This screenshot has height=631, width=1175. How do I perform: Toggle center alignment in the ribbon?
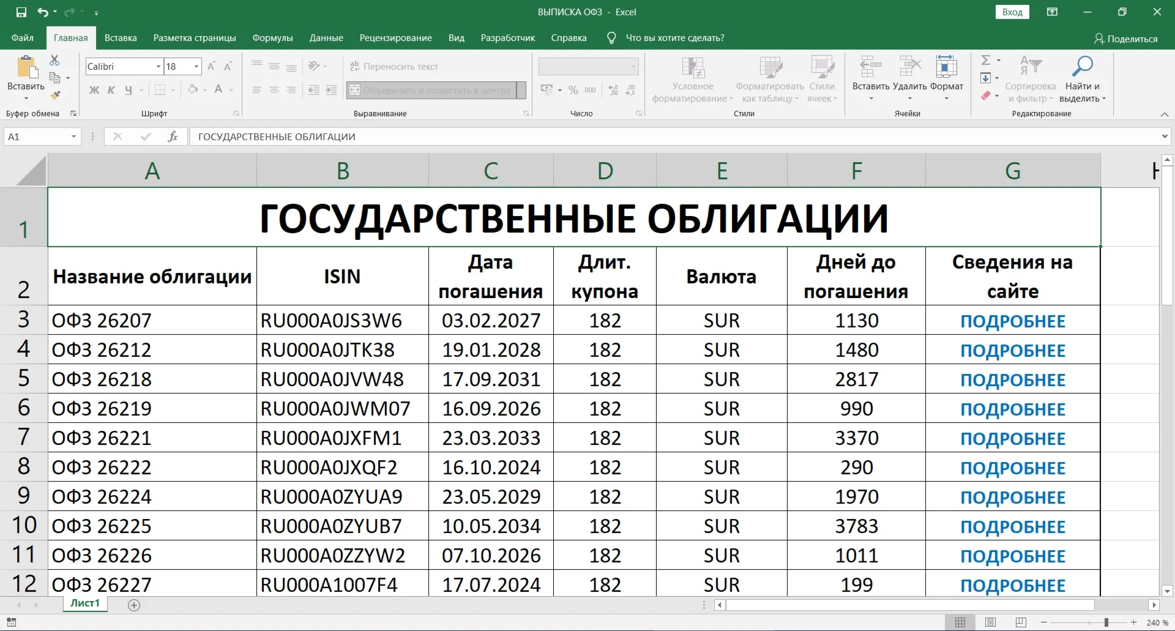coord(274,90)
